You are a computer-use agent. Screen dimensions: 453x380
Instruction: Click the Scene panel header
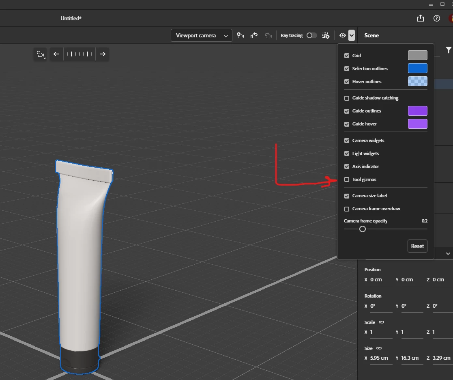click(x=371, y=35)
